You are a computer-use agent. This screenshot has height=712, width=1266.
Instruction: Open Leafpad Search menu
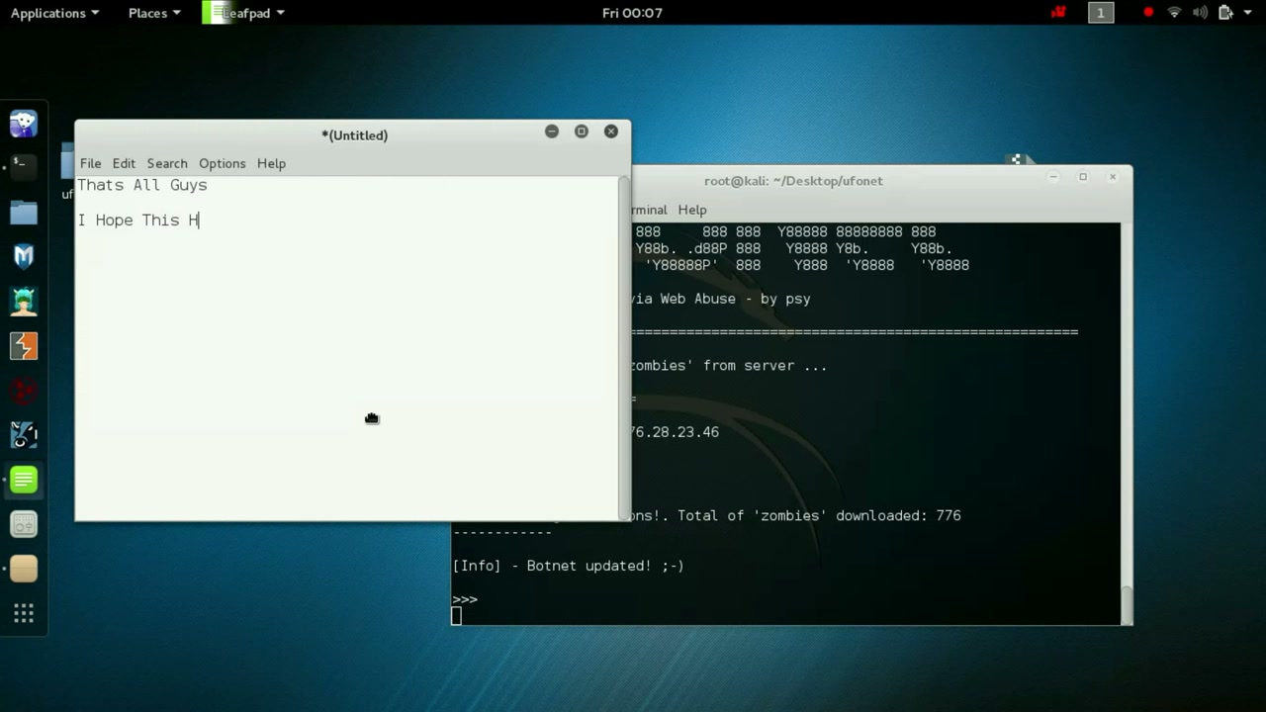pos(167,163)
